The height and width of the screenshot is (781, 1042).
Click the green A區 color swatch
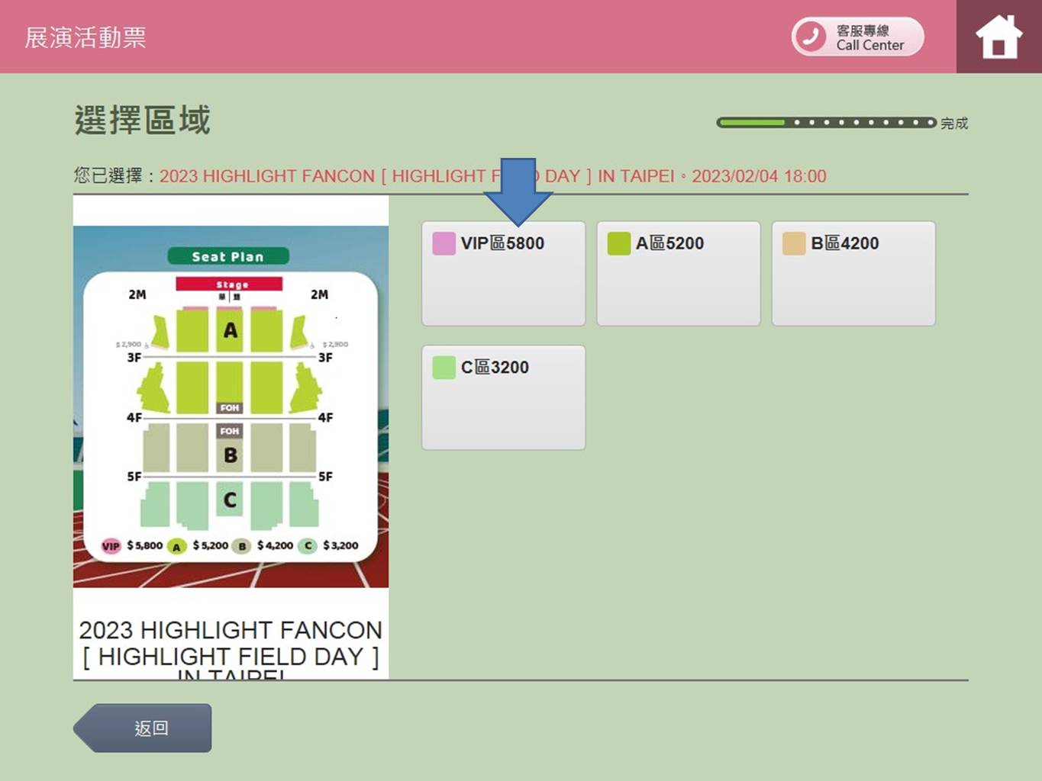618,243
